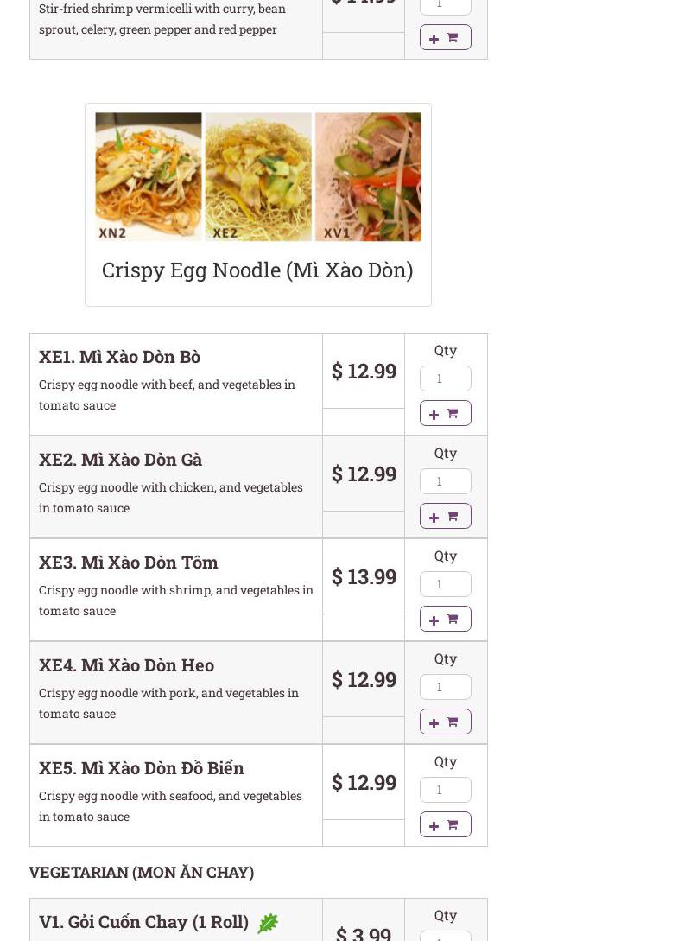The height and width of the screenshot is (941, 678).
Task: Click the quantity field for XE5
Action: (x=445, y=790)
